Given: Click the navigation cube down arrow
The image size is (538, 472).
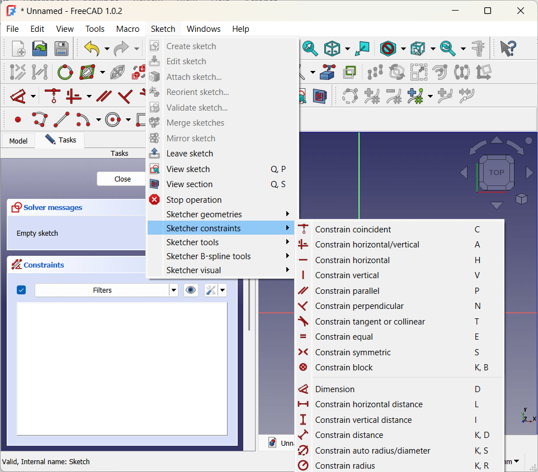Looking at the screenshot, I should (x=497, y=206).
